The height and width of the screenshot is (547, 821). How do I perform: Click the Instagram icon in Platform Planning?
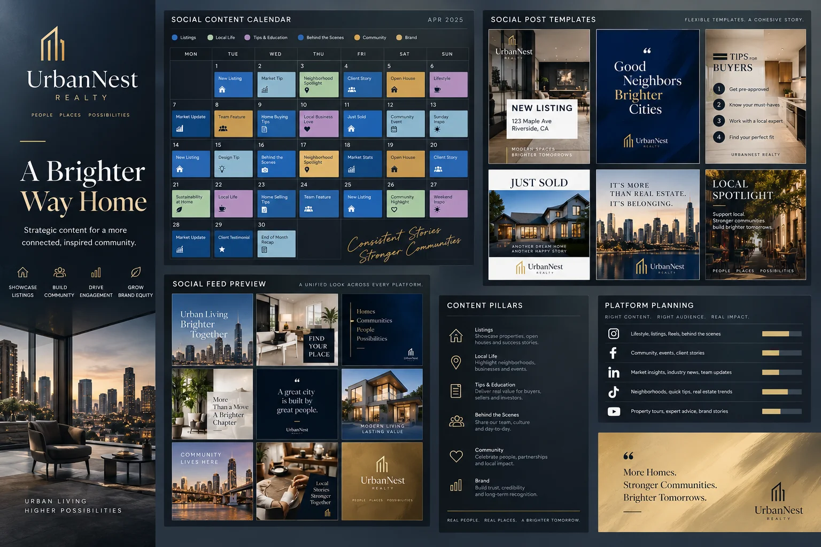click(614, 334)
